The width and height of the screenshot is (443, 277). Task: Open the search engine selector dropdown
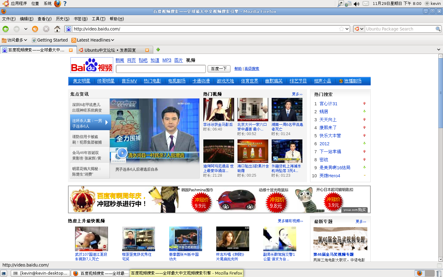coord(359,29)
